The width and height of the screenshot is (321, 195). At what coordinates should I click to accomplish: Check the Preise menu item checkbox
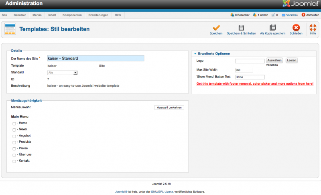pyautogui.click(x=14, y=148)
